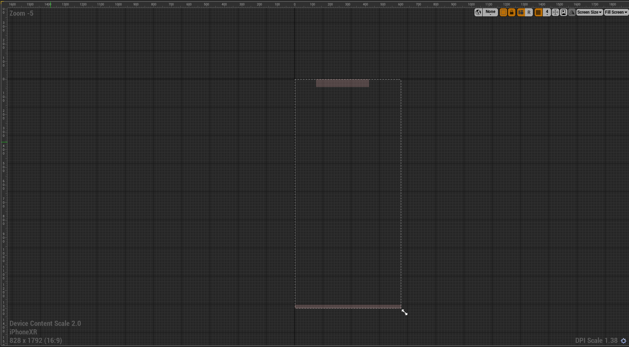Image resolution: width=629 pixels, height=347 pixels.
Task: Toggle widget outlines dashed-square button
Action: [x=503, y=12]
